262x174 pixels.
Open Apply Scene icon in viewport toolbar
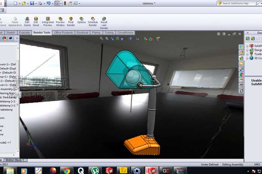(x=151, y=39)
